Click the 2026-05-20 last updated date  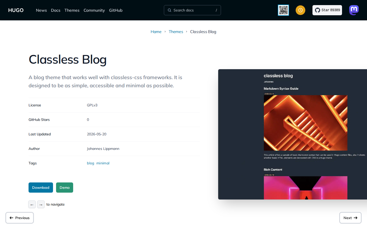click(97, 134)
